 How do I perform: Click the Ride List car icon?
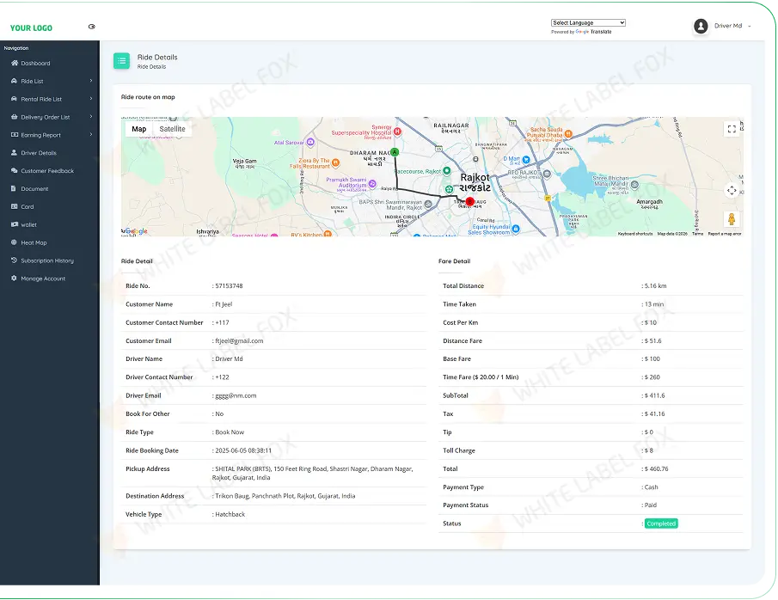[x=15, y=81]
